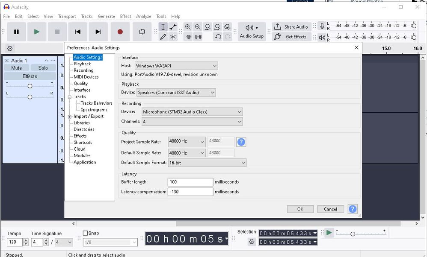Skip to end of project
The image size is (427, 257).
[98, 32]
